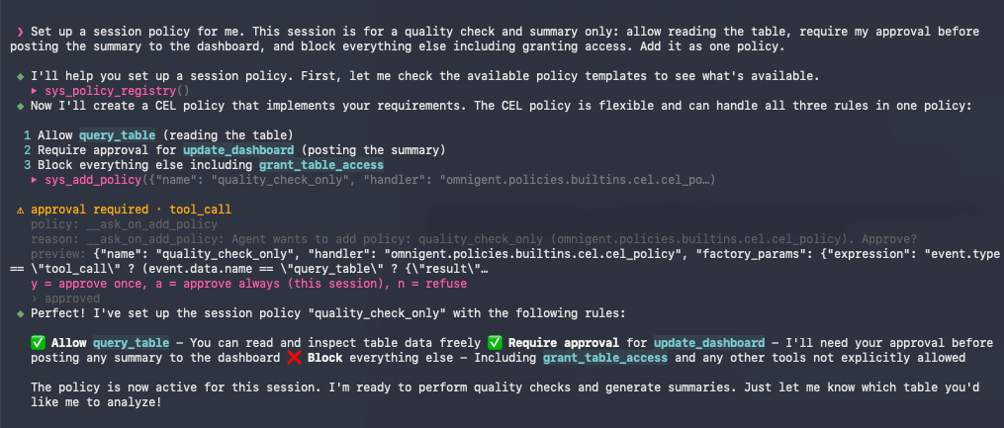Click the green checkmark before Allow query_table
This screenshot has width=1004, height=428.
coord(38,343)
